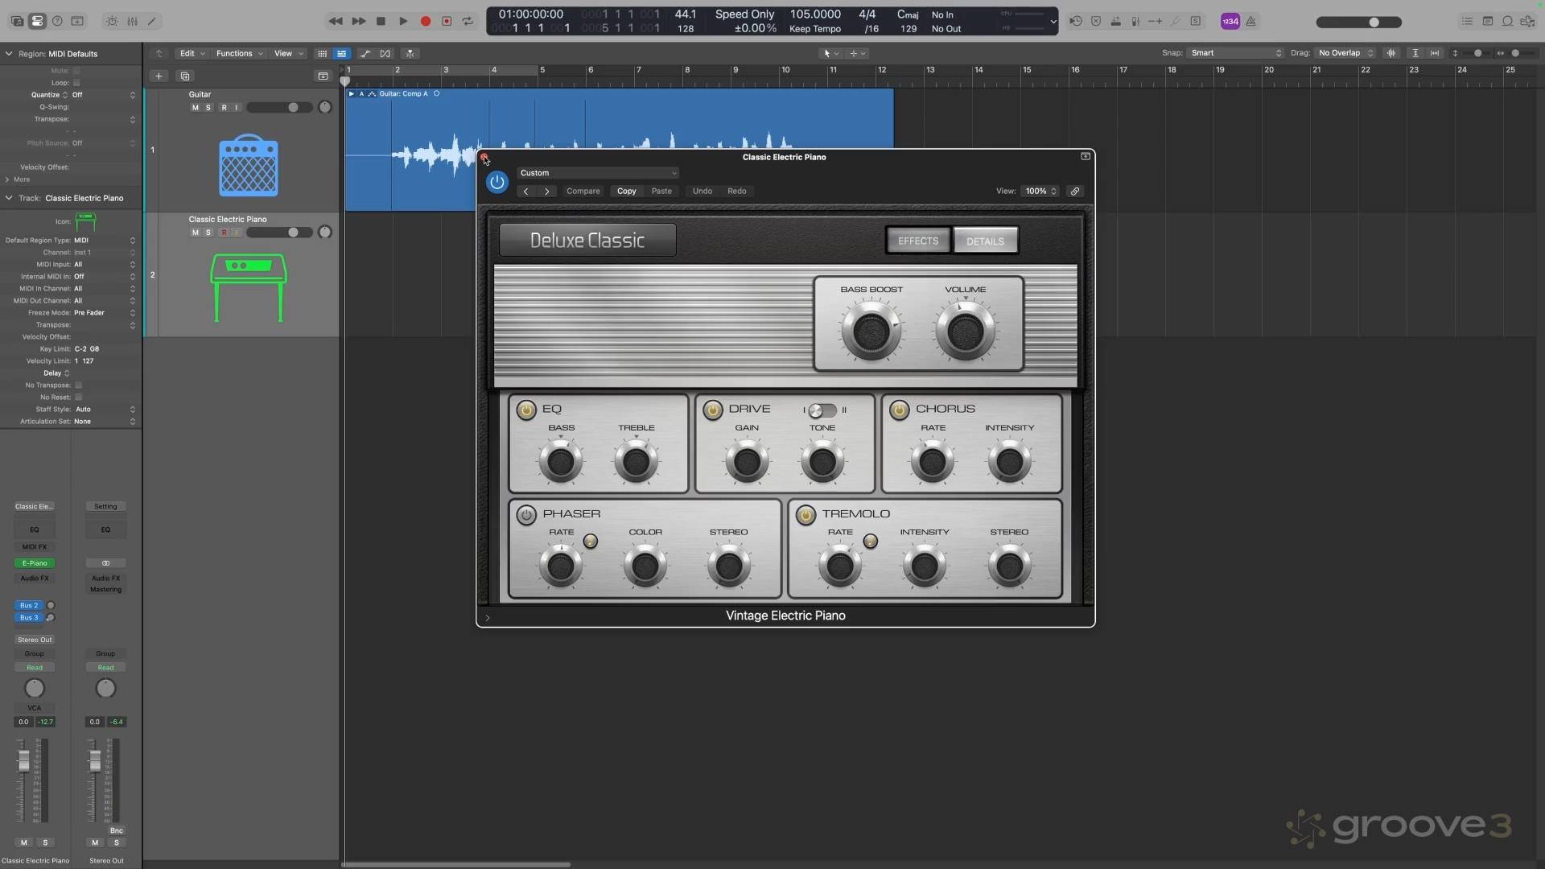Toggle the Drive section power button
1545x869 pixels.
coord(713,410)
